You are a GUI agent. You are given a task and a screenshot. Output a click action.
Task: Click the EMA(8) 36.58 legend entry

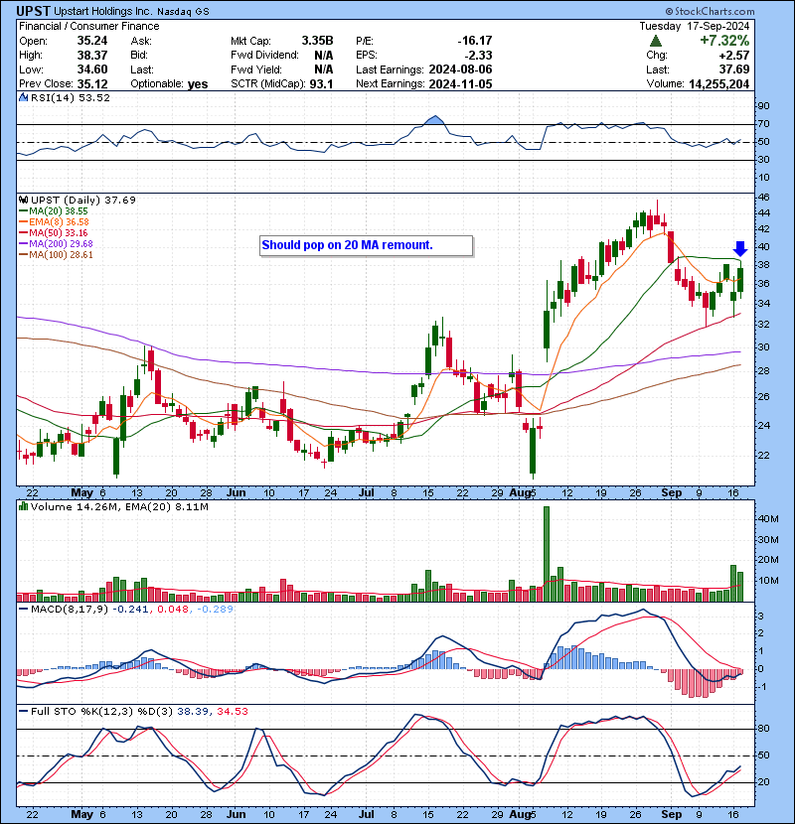[59, 221]
